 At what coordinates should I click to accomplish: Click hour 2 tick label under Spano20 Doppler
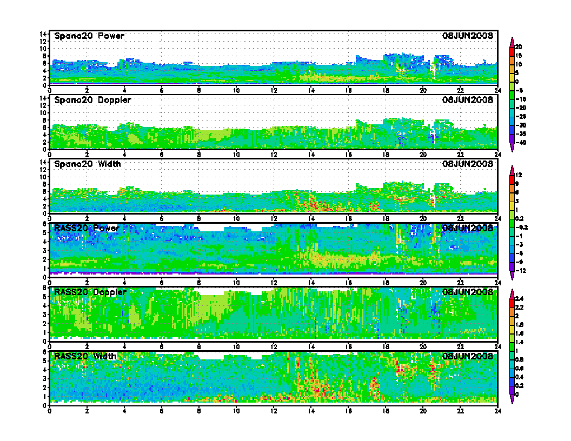tap(87, 155)
